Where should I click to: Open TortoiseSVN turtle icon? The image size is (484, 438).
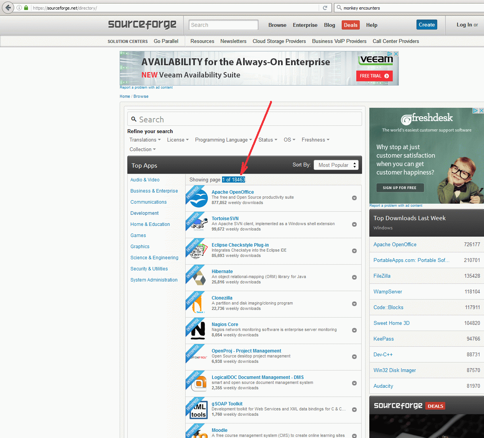click(199, 225)
